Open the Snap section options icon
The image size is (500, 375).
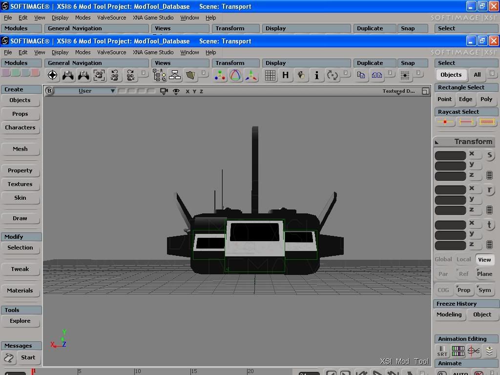[418, 73]
